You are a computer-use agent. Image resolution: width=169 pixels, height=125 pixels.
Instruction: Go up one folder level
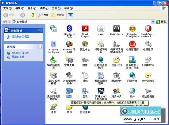[32, 15]
